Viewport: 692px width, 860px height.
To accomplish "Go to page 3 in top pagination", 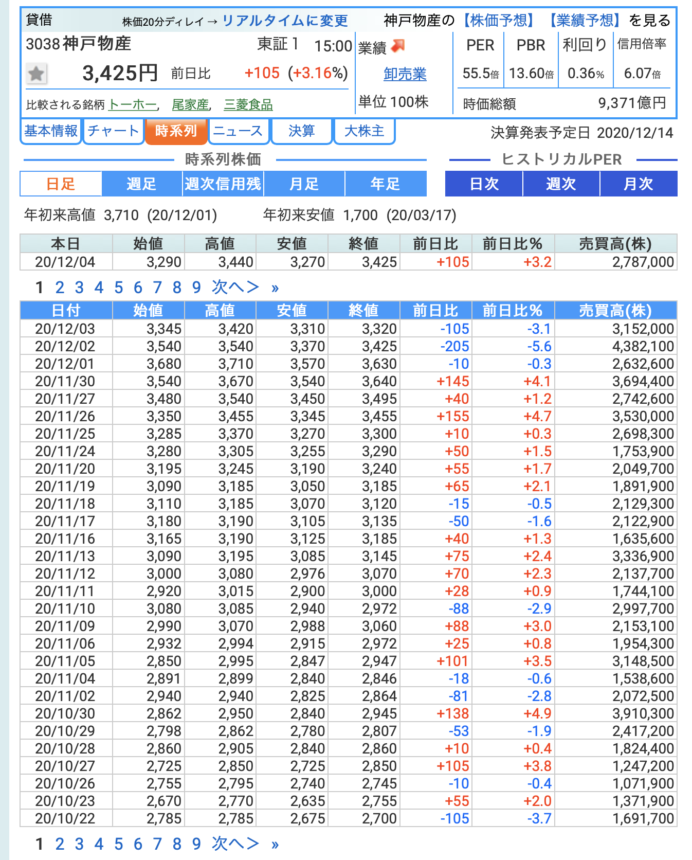I will tap(79, 287).
